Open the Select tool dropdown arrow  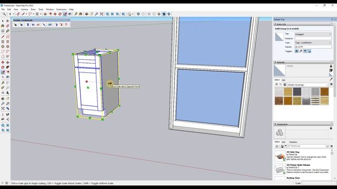pos(13,14)
